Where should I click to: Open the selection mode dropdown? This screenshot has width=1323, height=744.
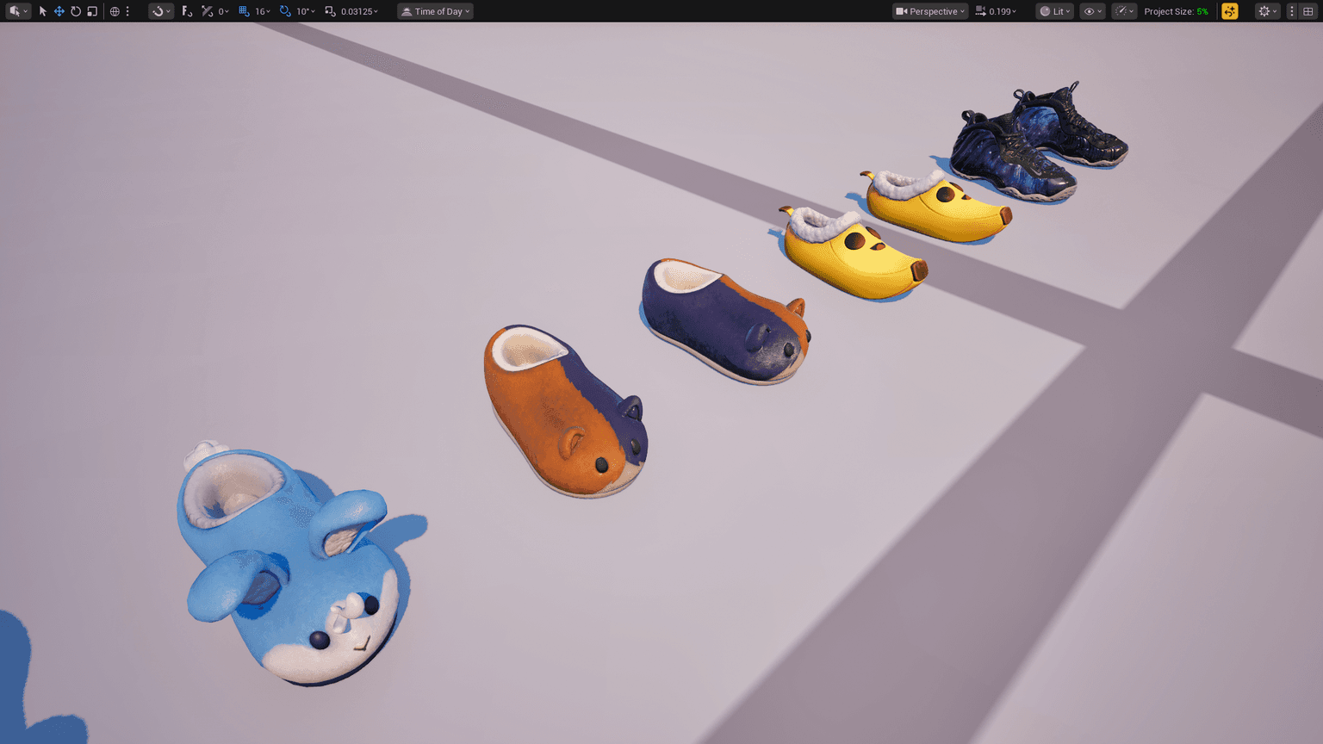point(18,11)
